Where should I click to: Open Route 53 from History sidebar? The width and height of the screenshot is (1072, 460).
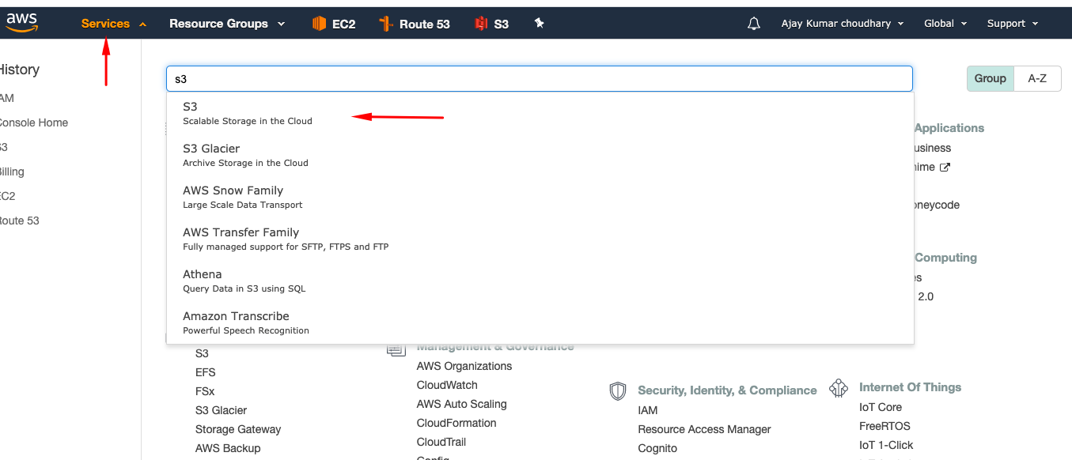pyautogui.click(x=19, y=221)
